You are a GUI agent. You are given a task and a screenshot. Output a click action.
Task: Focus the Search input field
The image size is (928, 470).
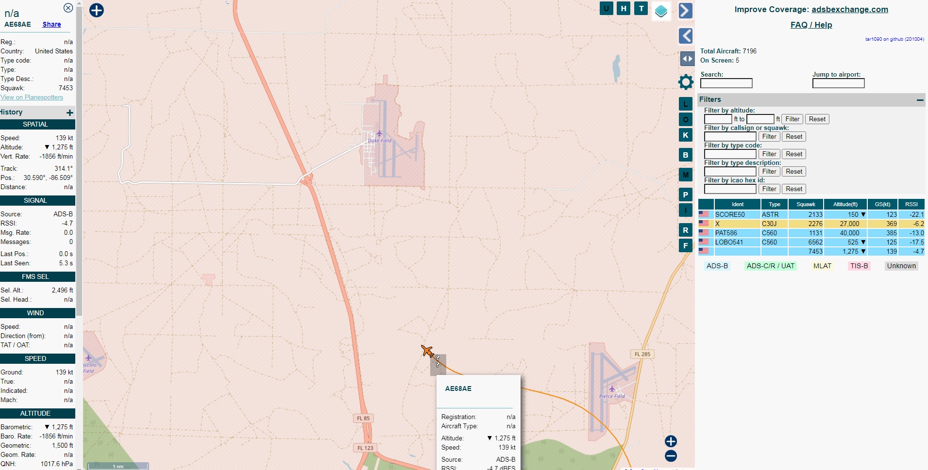coord(726,83)
